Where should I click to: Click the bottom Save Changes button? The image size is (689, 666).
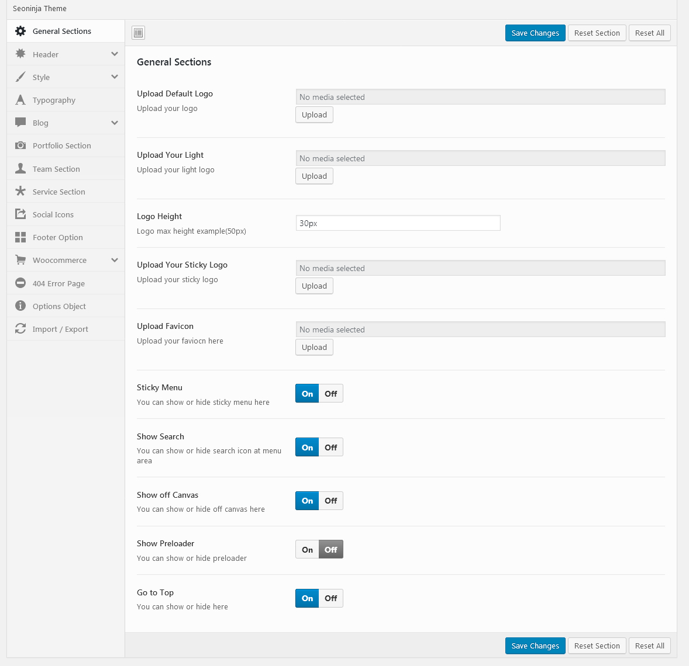[535, 646]
